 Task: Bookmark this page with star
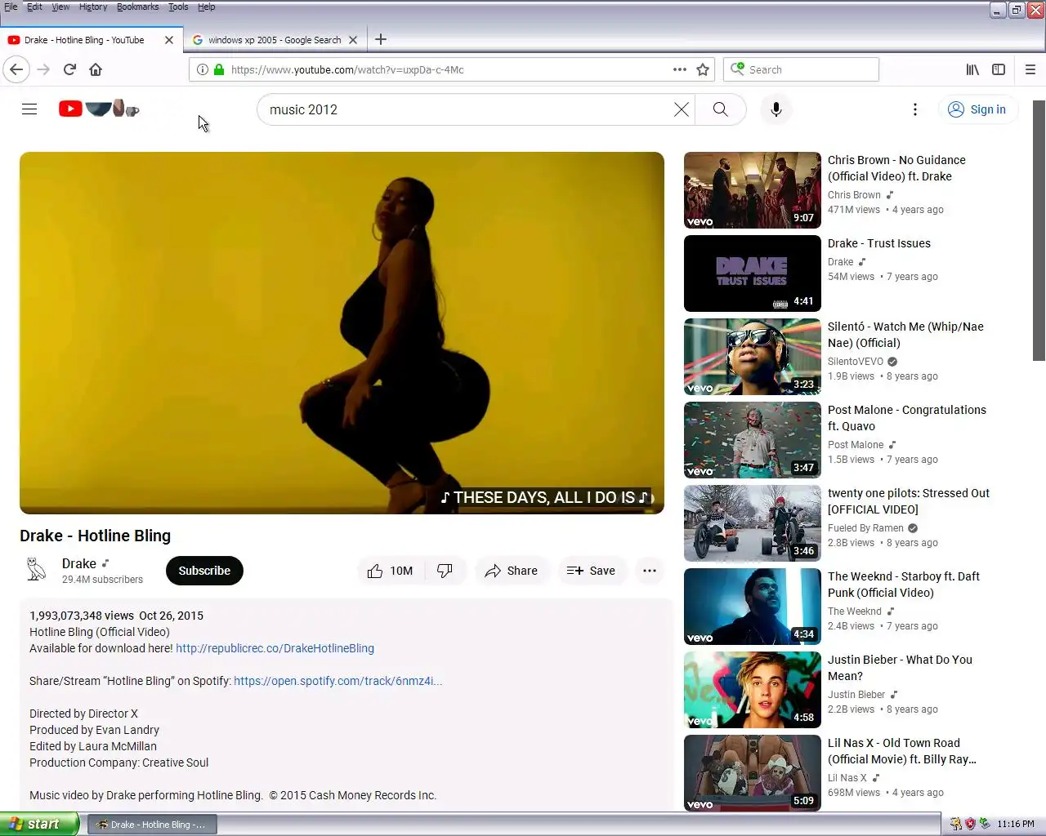pos(703,69)
